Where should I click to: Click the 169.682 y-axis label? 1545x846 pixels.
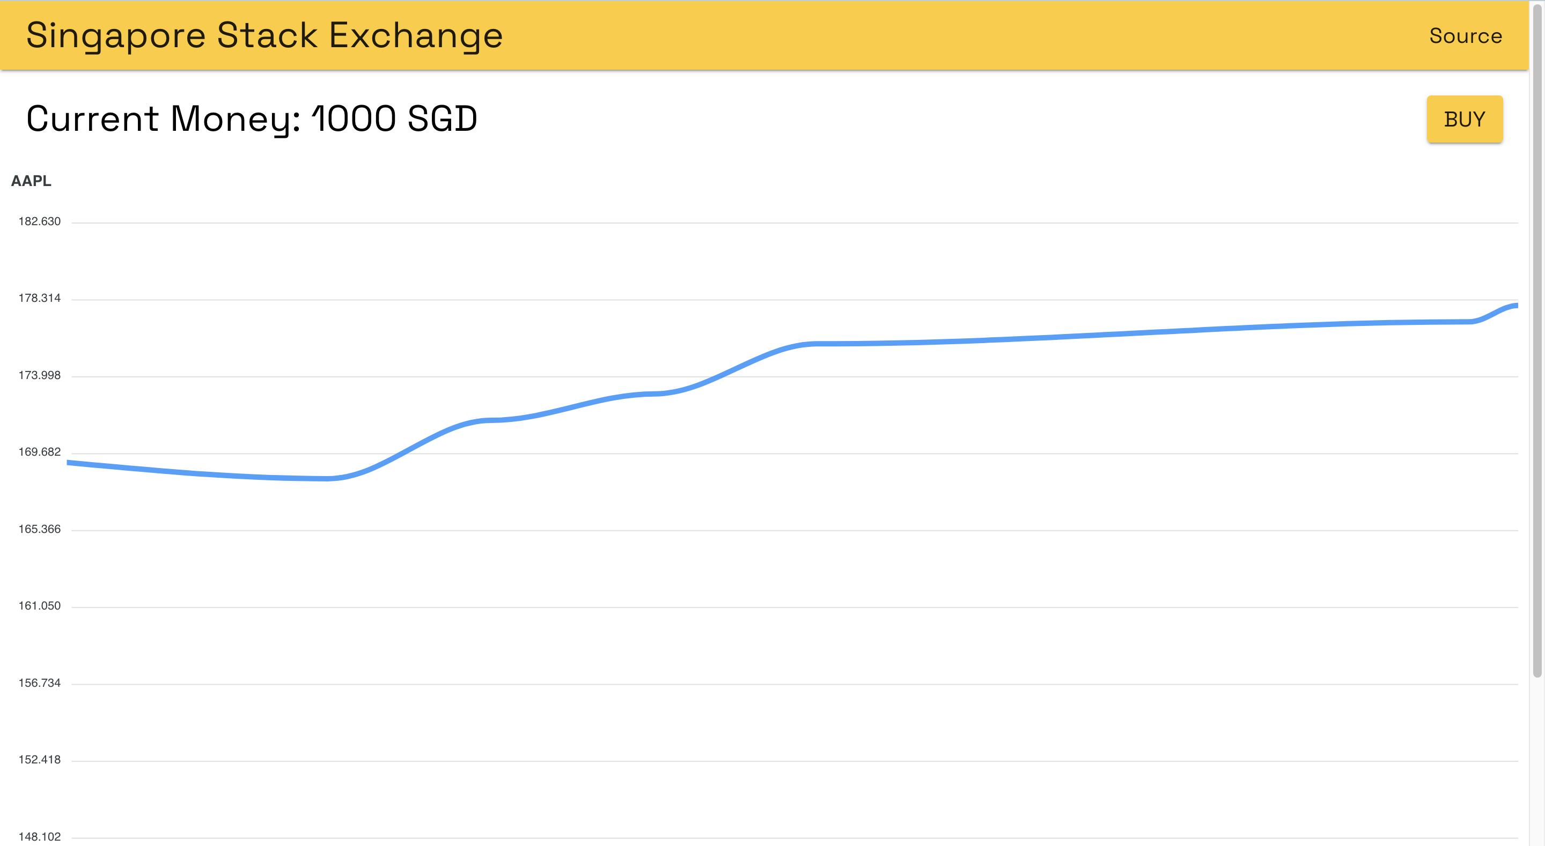(40, 452)
